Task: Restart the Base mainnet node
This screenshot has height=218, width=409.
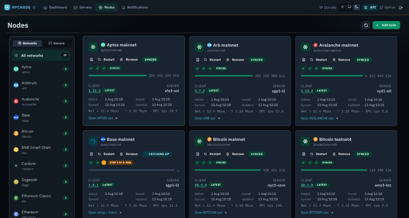Action: coord(106,154)
